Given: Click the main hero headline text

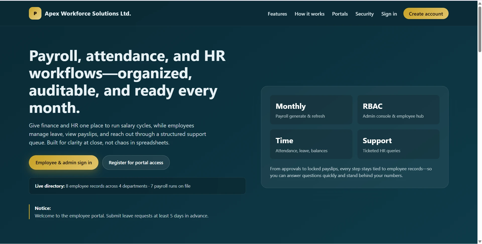Looking at the screenshot, I should pyautogui.click(x=127, y=82).
